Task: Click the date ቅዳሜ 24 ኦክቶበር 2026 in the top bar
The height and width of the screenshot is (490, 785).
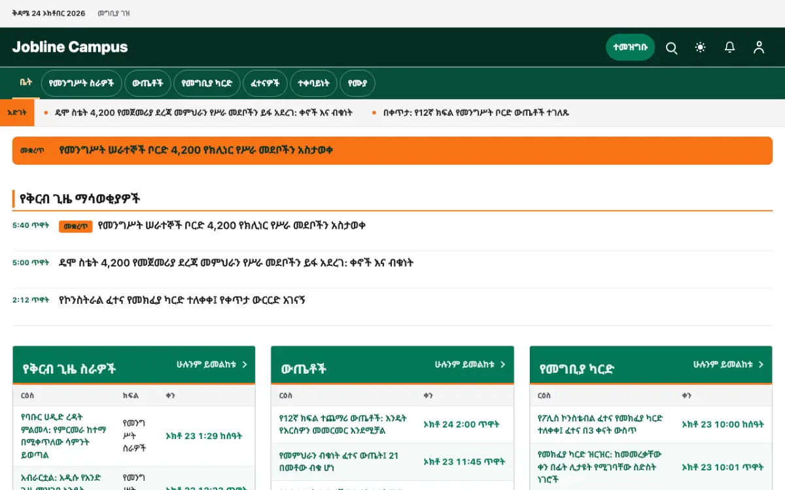Action: 48,13
